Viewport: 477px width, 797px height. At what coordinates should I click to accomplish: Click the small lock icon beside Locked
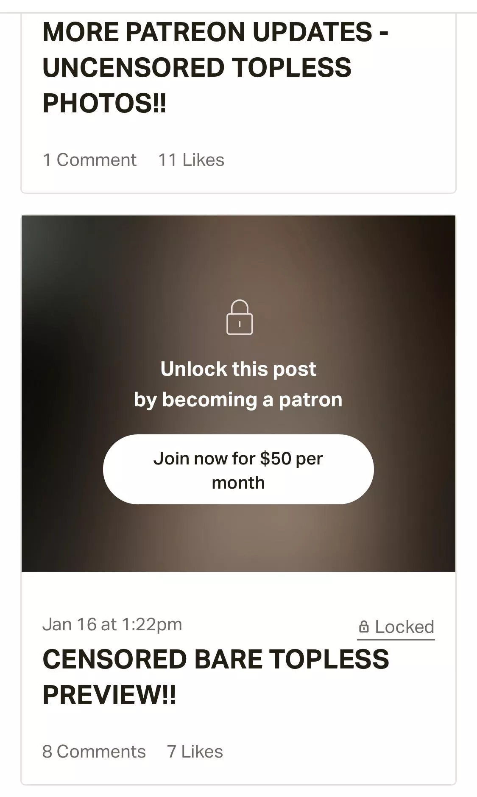point(364,626)
